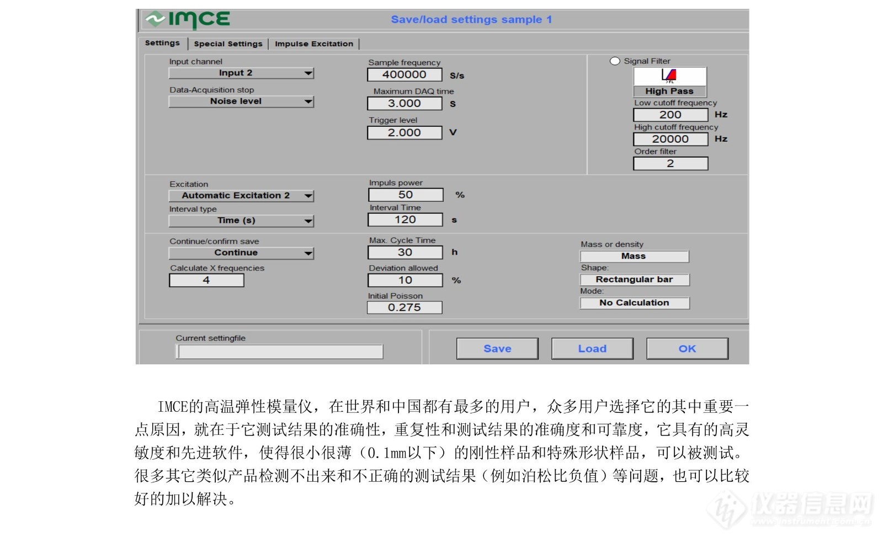This screenshot has height=538, width=883.
Task: Click the 'Save/load settings sample 1' title
Action: (471, 20)
